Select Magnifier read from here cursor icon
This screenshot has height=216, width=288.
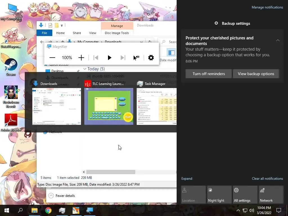pyautogui.click(x=136, y=58)
